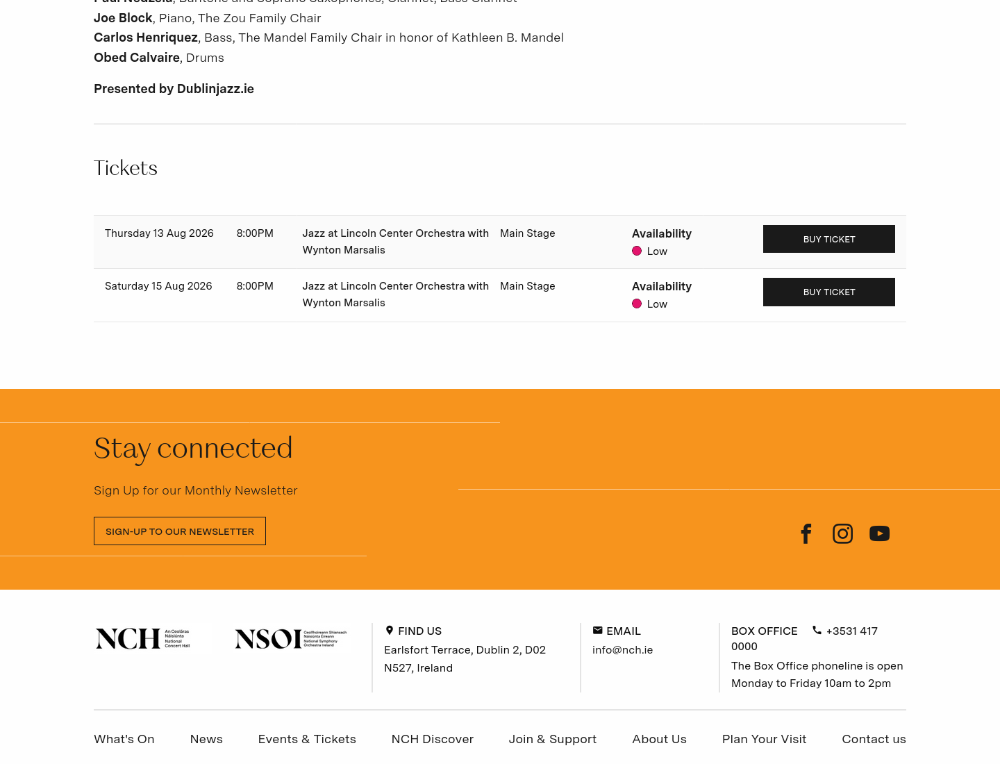Click Thursday row's 8:00PM time
This screenshot has height=764, width=1000.
[x=255, y=233]
